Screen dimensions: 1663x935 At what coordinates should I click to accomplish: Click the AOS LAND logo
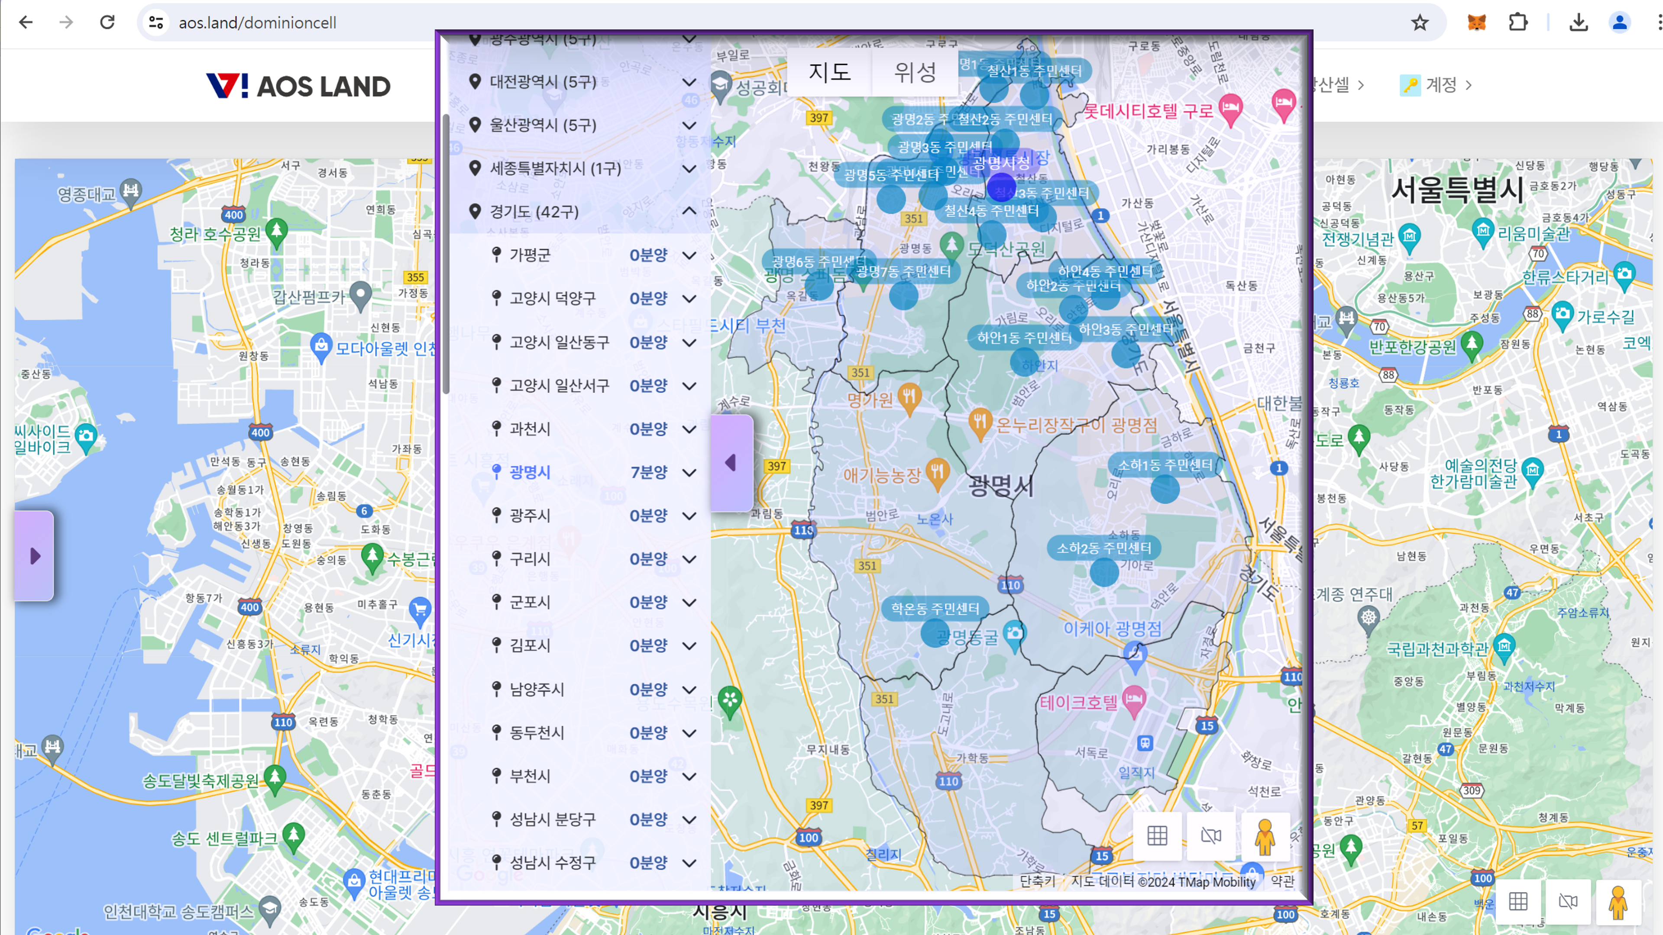pos(298,86)
